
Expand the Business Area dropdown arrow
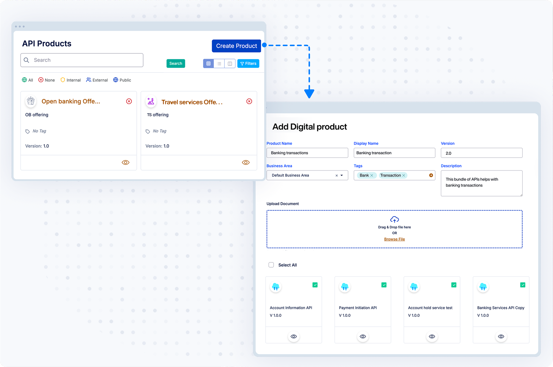[342, 175]
